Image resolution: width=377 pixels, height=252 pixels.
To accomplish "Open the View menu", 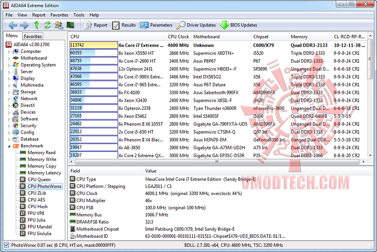I will tap(22, 15).
